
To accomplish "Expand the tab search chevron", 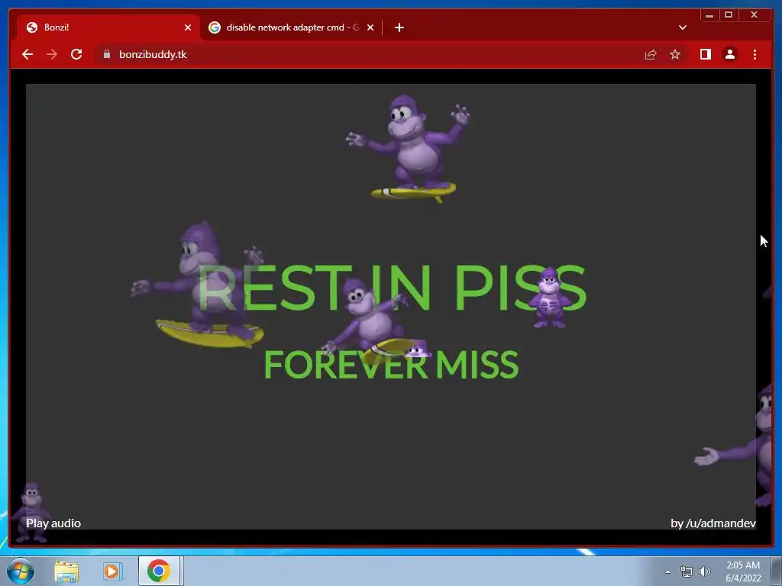I will (x=683, y=27).
